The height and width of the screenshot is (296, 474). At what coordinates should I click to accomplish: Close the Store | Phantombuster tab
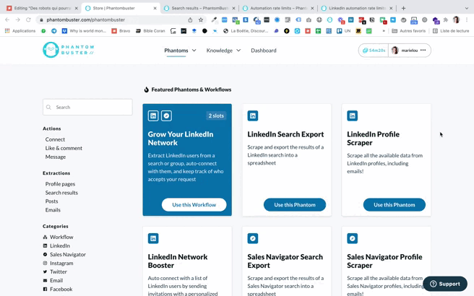(x=155, y=8)
